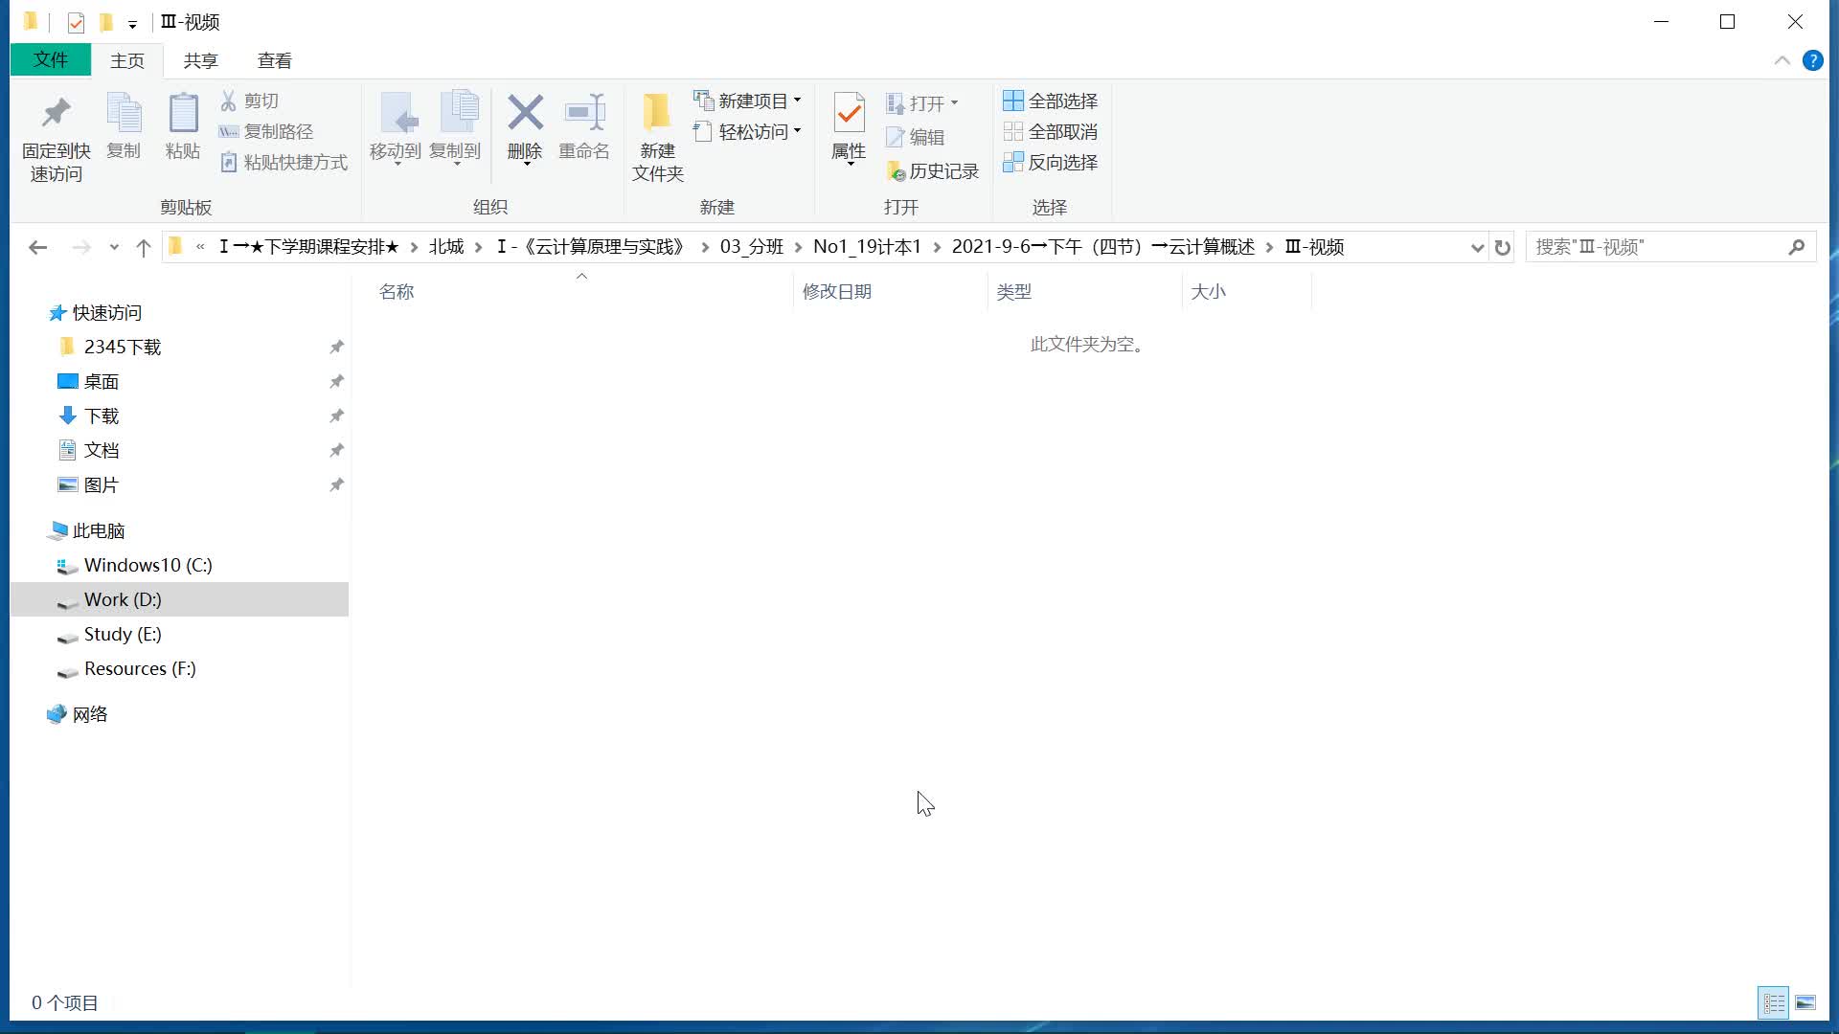Viewport: 1839px width, 1034px height.
Task: Expand the address bar history dropdown
Action: (1477, 247)
